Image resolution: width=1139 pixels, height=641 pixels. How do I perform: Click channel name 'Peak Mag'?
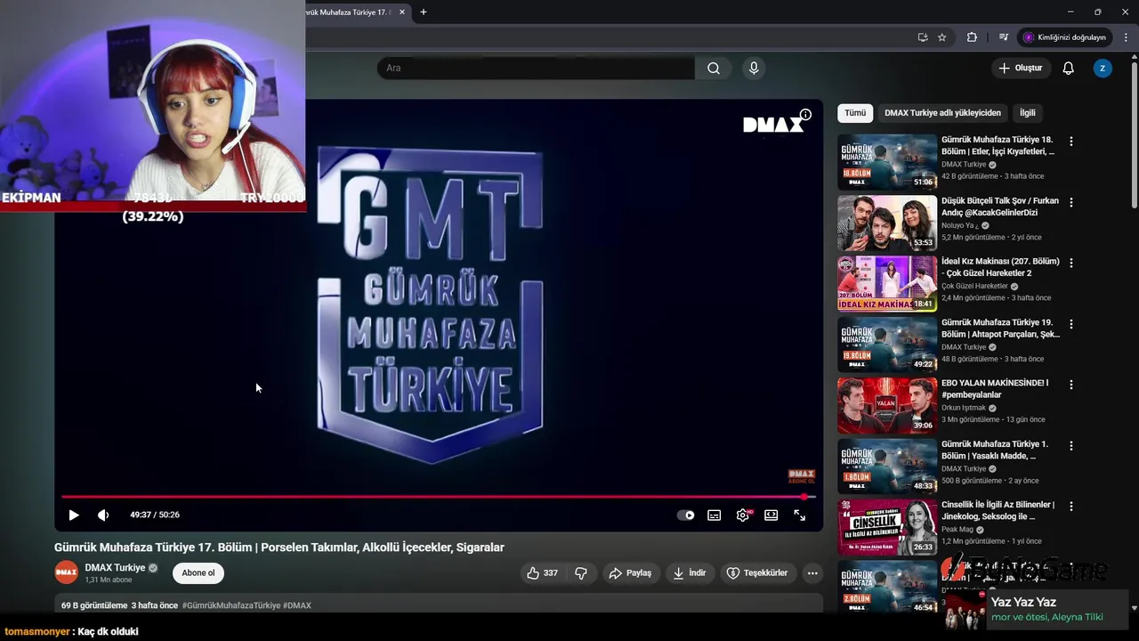957,529
